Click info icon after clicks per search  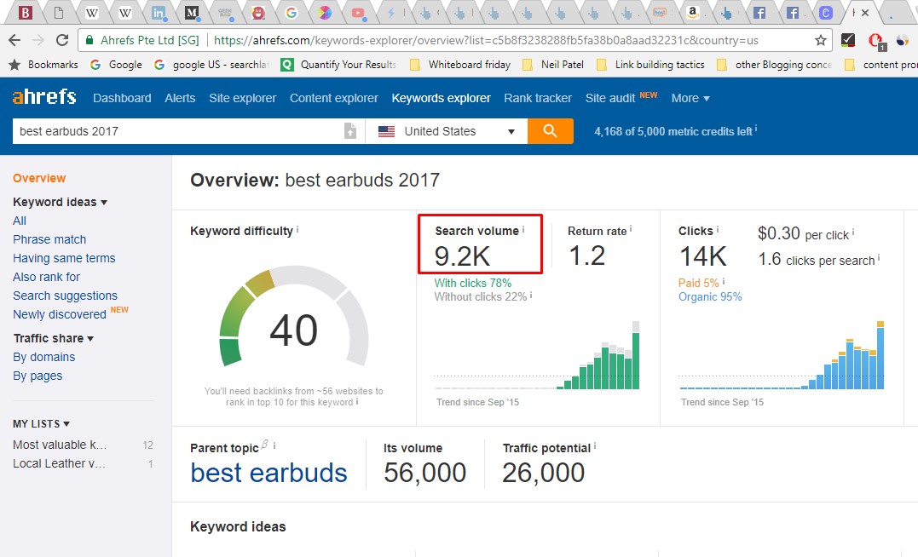[879, 257]
